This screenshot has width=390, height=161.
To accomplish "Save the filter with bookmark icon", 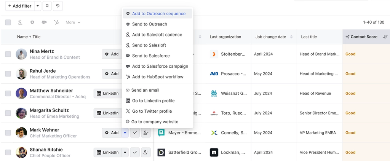I will point(47,6).
